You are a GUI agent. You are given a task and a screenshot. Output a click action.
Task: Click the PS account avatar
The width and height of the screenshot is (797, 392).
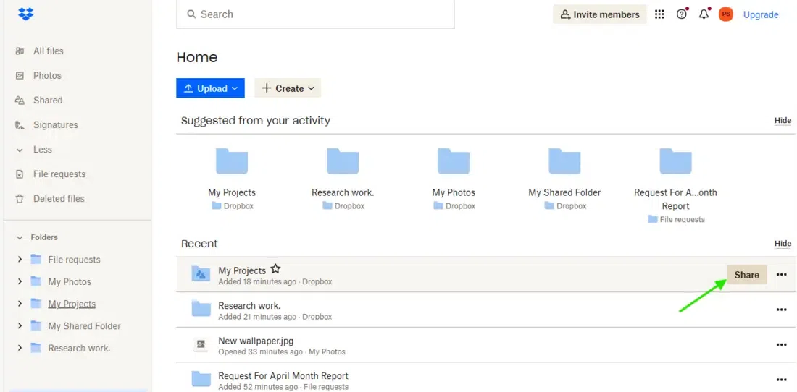pos(725,14)
